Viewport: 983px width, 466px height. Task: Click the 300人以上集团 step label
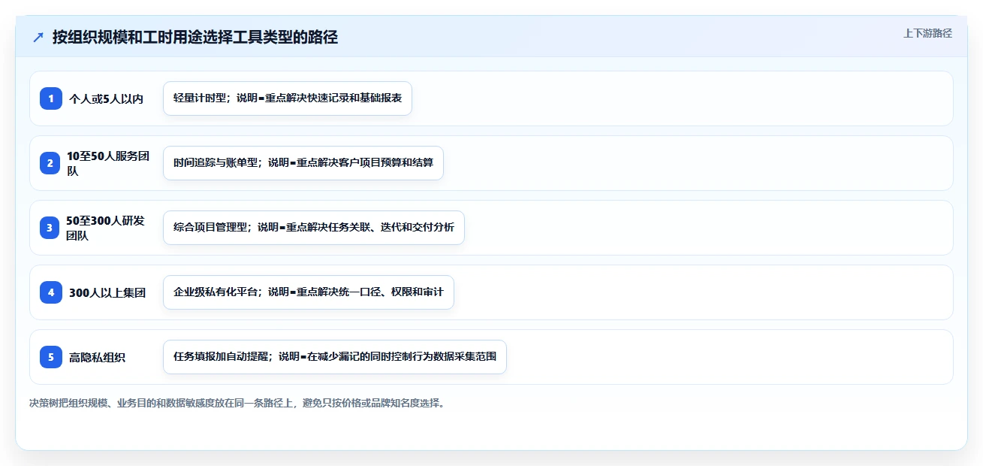(107, 292)
